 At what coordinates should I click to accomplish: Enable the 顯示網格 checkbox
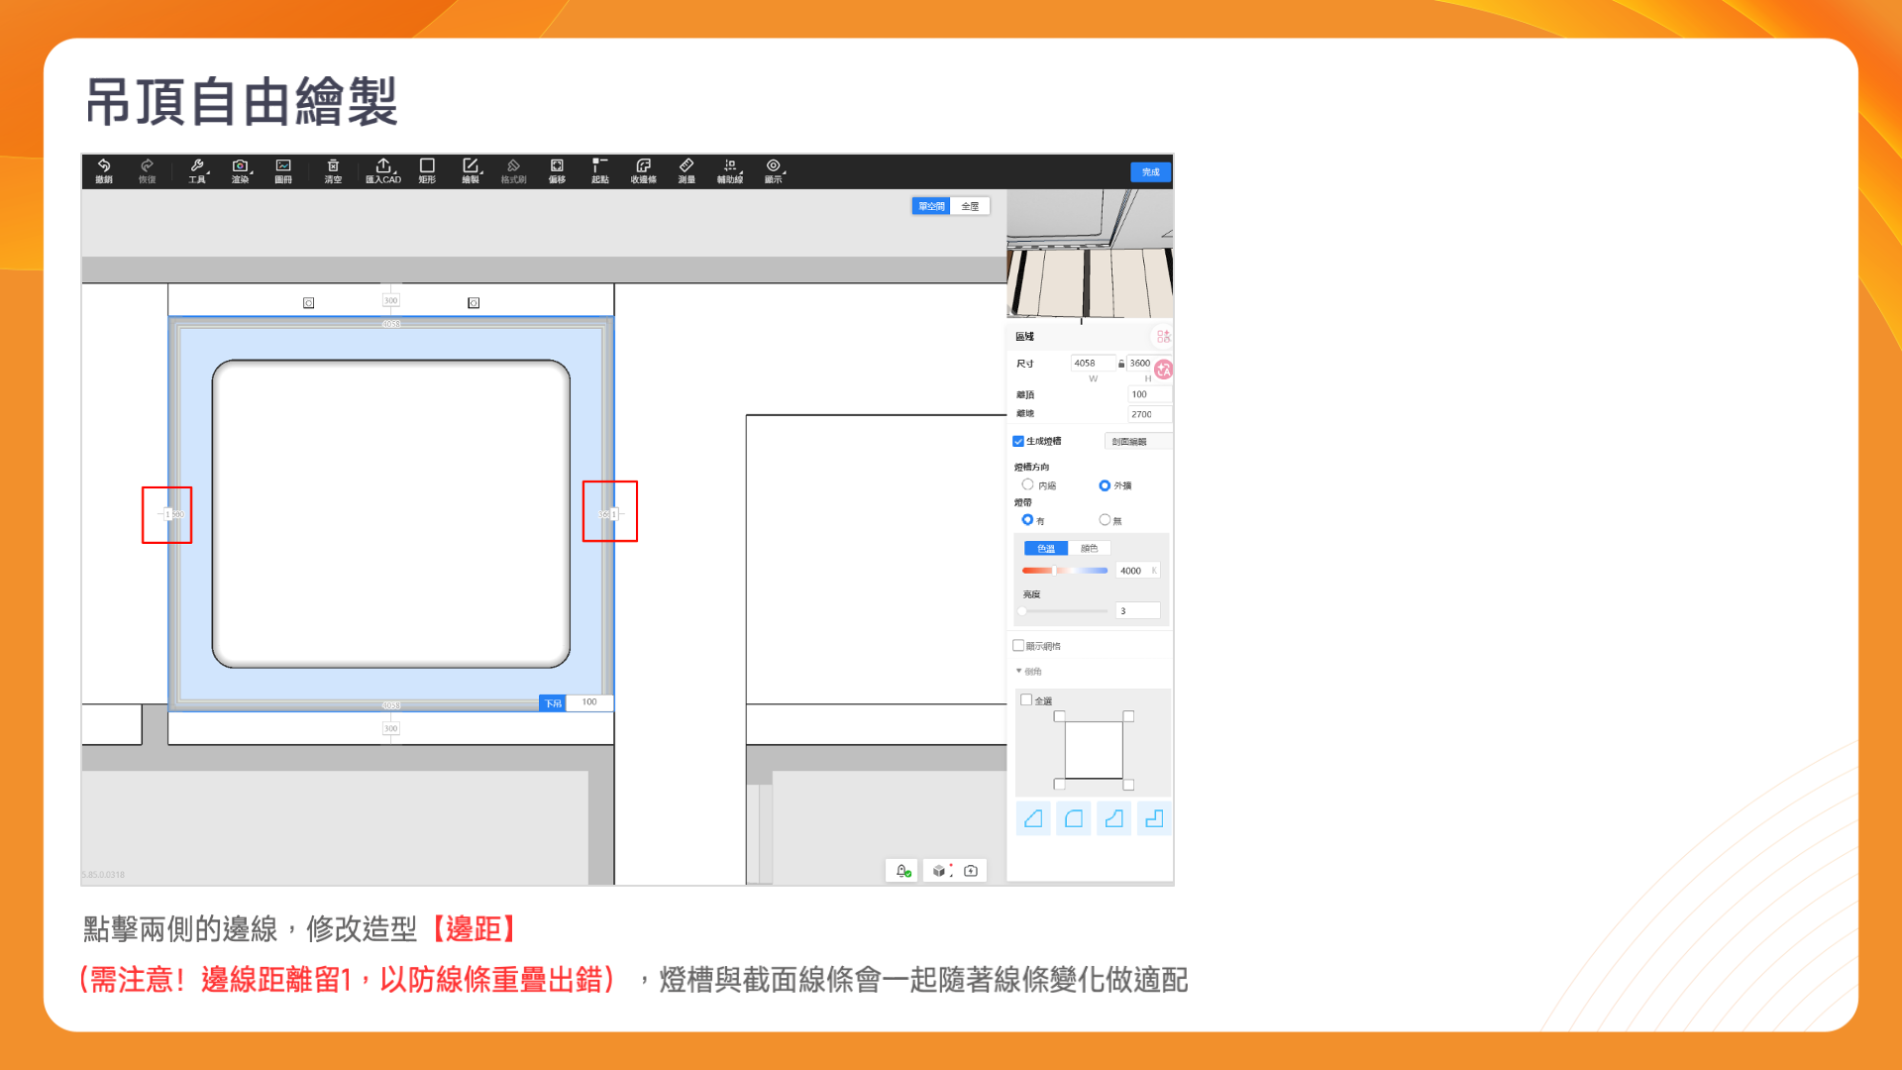pyautogui.click(x=1018, y=645)
